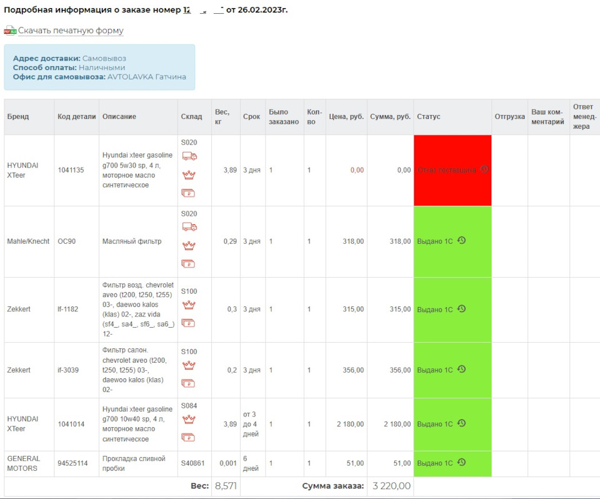Click AVTOLAVKA Гатчина pickup office text
Screen dimensions: 600x499
tap(146, 77)
